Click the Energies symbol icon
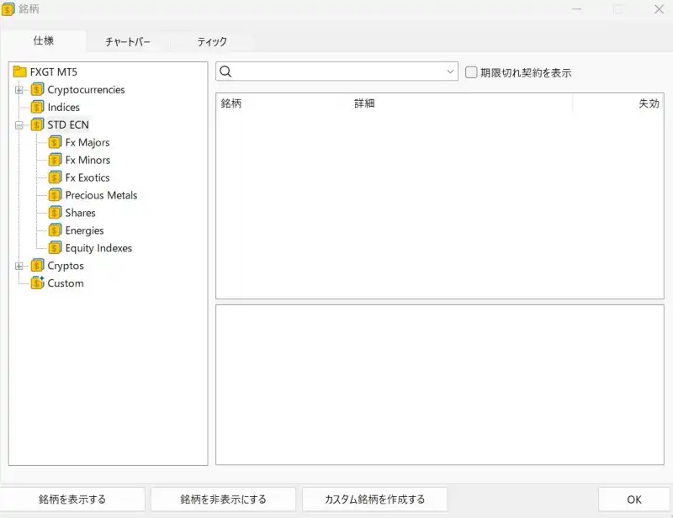The image size is (673, 518). click(x=55, y=230)
